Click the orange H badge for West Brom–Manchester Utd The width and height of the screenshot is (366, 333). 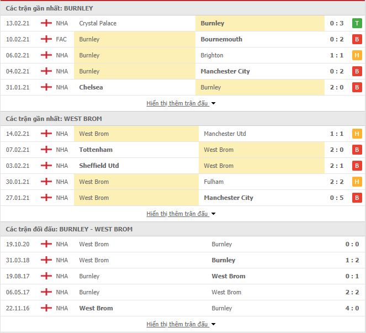pos(357,134)
